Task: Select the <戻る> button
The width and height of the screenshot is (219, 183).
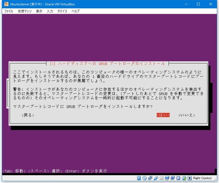Action: pyautogui.click(x=28, y=115)
